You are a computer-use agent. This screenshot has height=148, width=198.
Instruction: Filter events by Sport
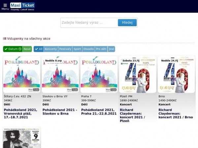pos(77,49)
